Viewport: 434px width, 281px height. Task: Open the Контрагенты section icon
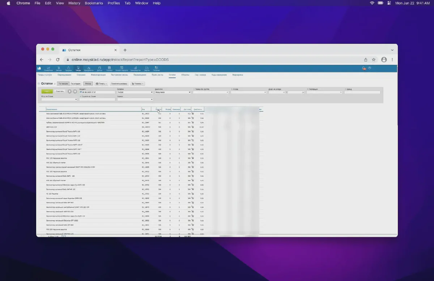89,68
